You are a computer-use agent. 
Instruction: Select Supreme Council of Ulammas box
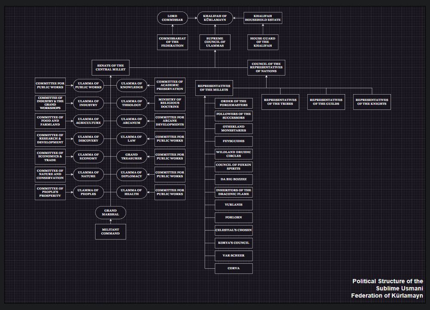[x=215, y=42]
